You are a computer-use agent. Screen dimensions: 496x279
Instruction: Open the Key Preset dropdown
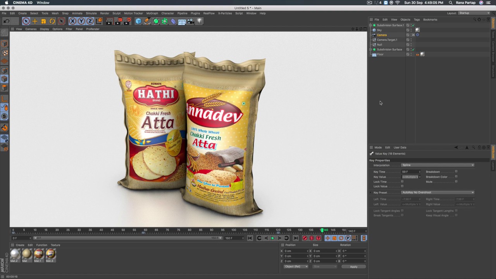(437, 193)
